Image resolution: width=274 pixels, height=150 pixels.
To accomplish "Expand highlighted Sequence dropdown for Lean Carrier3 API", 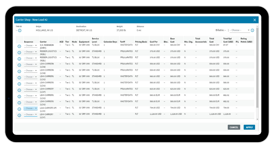I will [31, 109].
